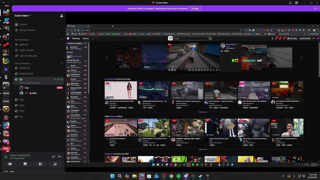Open Twitch more options three-dot menu
The height and width of the screenshot is (180, 320).
click(x=92, y=38)
